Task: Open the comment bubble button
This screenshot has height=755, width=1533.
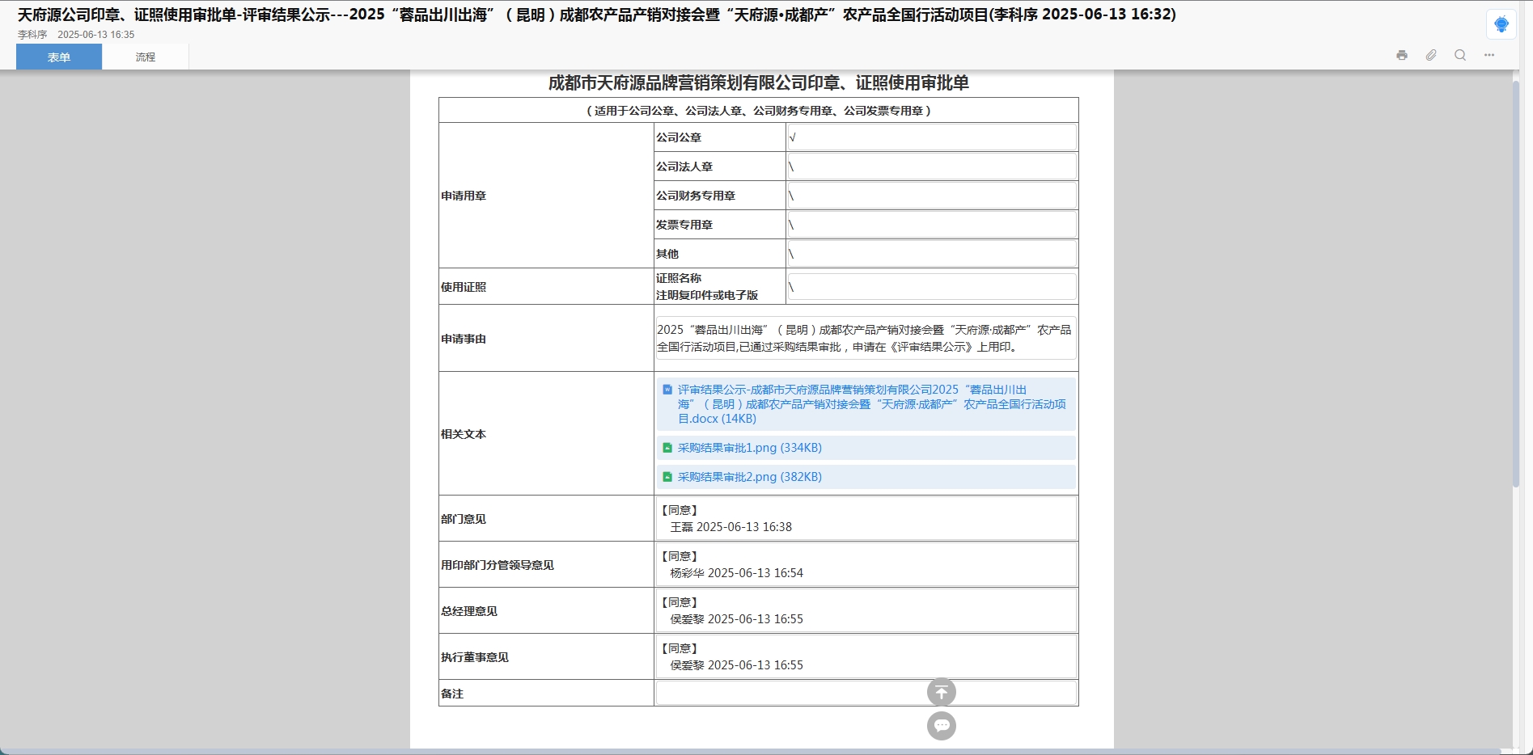Action: point(942,726)
